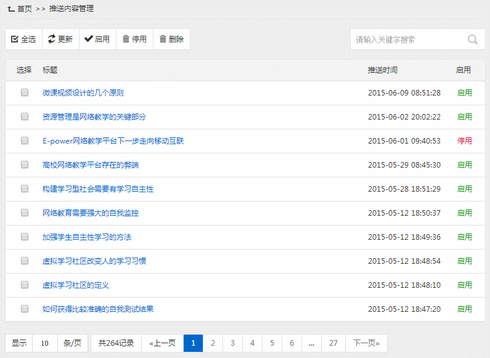Click the 全选 select-all button
This screenshot has height=358, width=490.
click(x=23, y=39)
